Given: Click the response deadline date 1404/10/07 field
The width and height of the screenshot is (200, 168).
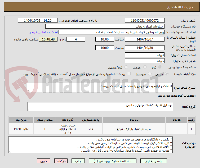Looking at the screenshot, I should [145, 39].
